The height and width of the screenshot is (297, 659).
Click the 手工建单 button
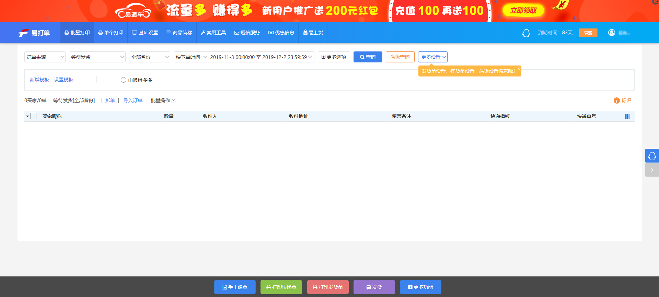pyautogui.click(x=235, y=287)
